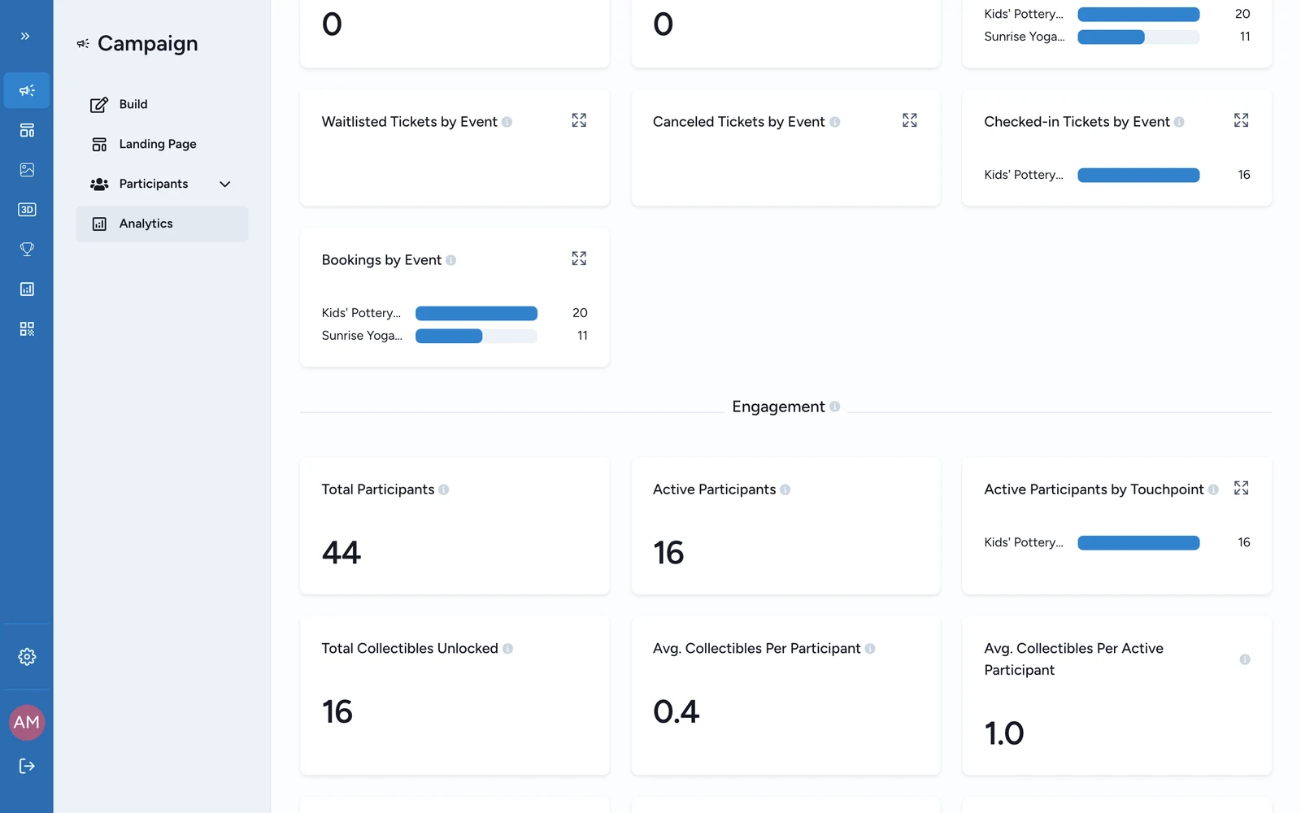Open the QR code icon in sidebar
This screenshot has height=813, width=1301.
point(27,329)
